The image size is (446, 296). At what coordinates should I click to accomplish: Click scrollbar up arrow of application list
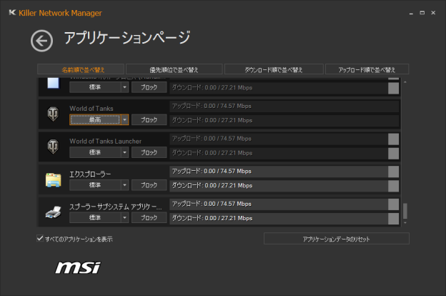(x=405, y=82)
